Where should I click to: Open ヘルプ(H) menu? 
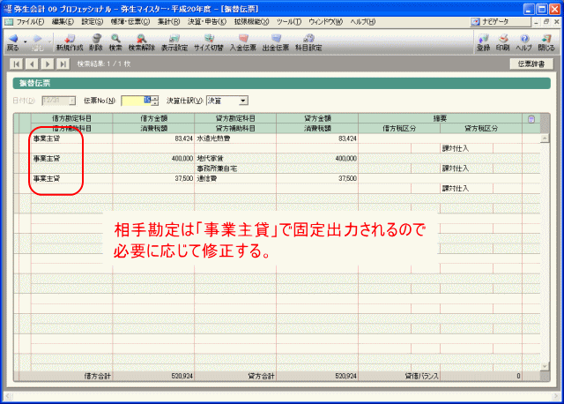click(363, 22)
